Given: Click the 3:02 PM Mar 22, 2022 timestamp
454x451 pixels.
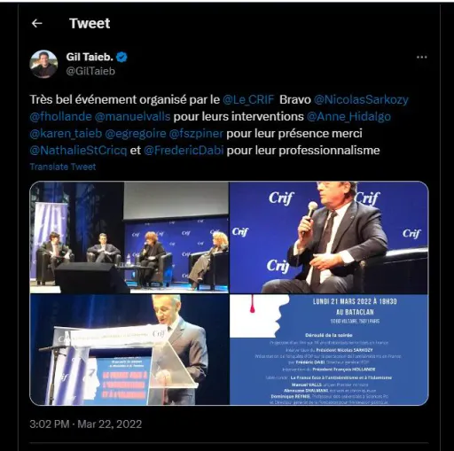Looking at the screenshot, I should pyautogui.click(x=86, y=424).
